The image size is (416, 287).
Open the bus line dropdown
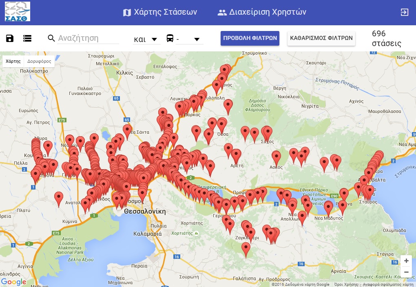pyautogui.click(x=197, y=40)
